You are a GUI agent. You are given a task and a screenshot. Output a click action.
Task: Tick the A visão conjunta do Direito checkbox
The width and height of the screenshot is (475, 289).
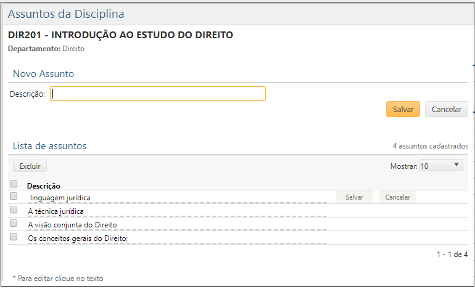(x=14, y=223)
